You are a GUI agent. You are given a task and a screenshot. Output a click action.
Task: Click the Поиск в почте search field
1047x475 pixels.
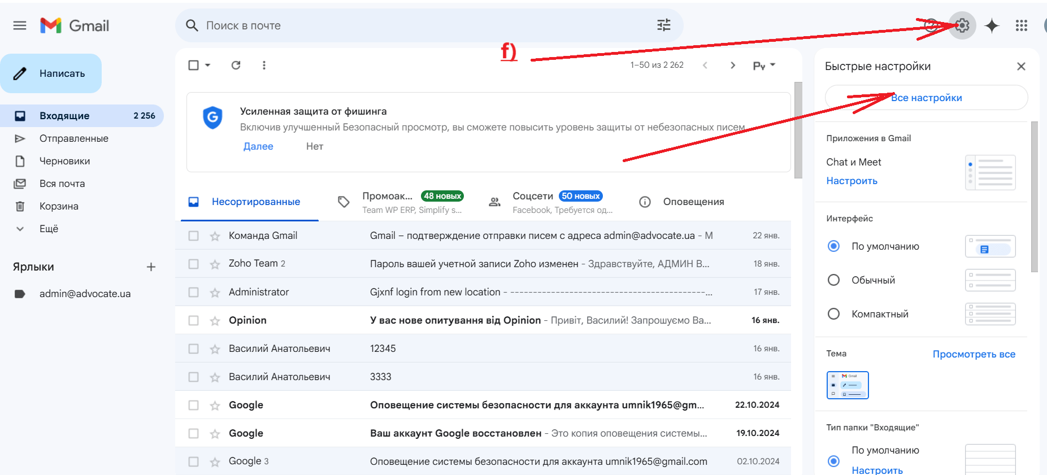(x=429, y=25)
